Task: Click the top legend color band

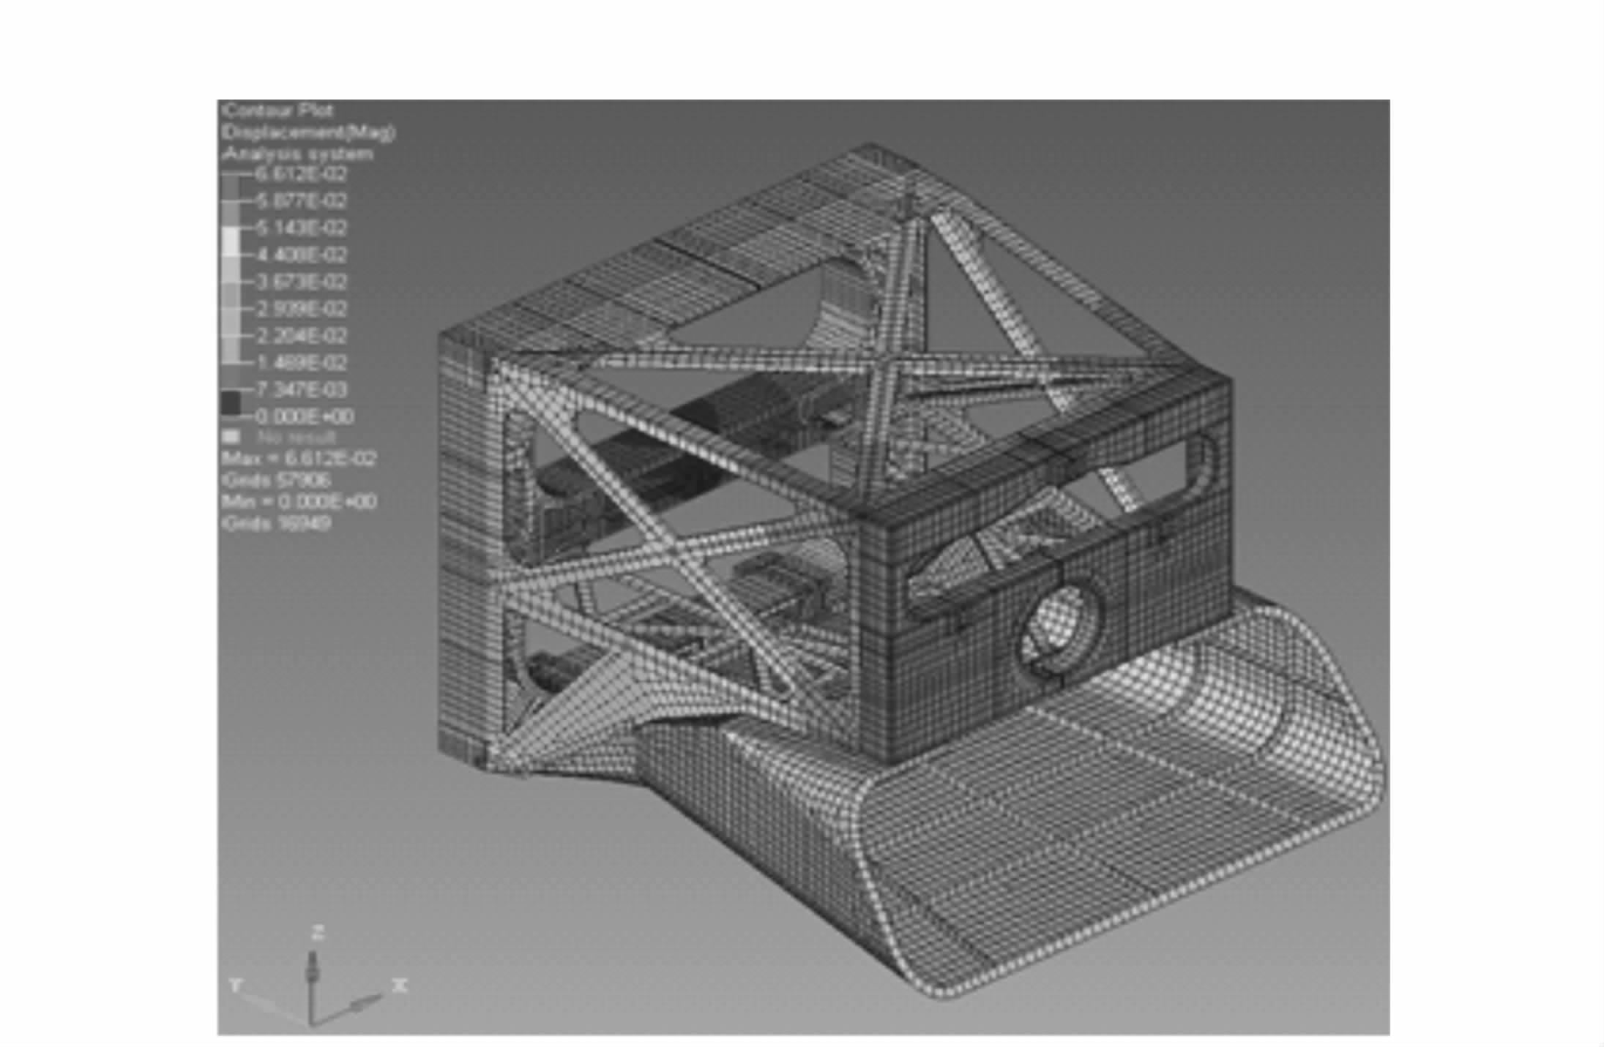Action: click(231, 187)
